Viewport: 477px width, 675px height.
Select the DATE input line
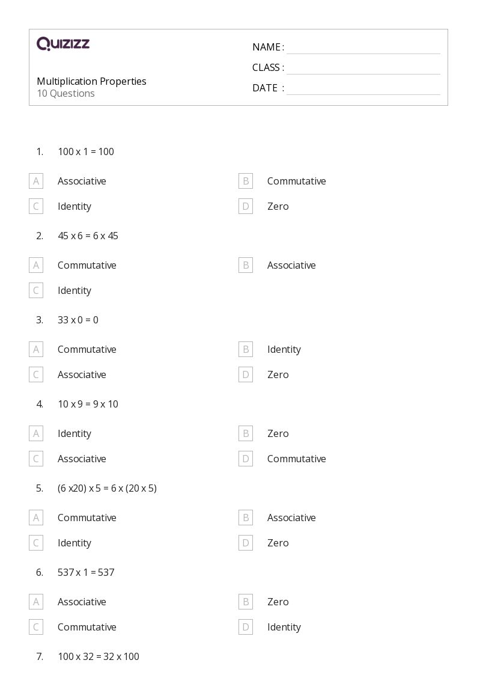363,88
